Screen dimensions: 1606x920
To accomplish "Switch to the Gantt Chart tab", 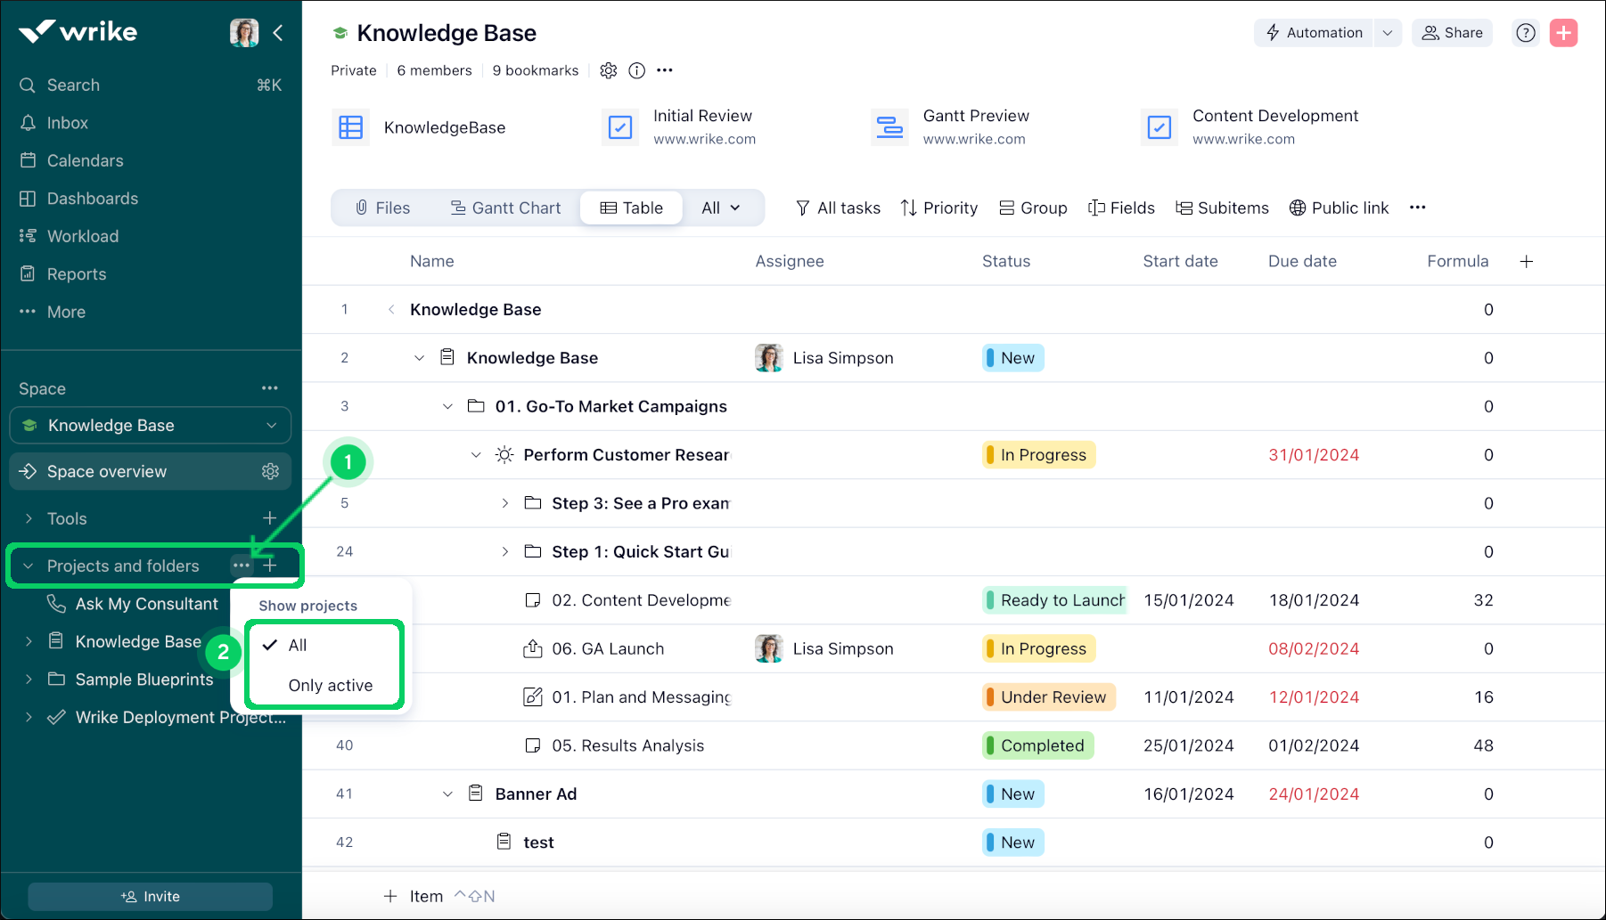I will 505,208.
